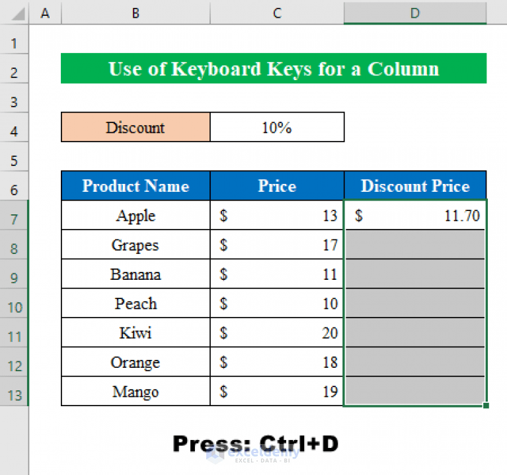Screen dimensions: 507x475
Task: Select row 5 header
Action: tap(14, 157)
